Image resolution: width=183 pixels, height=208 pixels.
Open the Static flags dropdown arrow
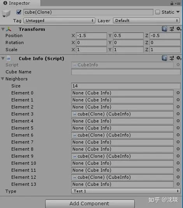tap(178, 12)
